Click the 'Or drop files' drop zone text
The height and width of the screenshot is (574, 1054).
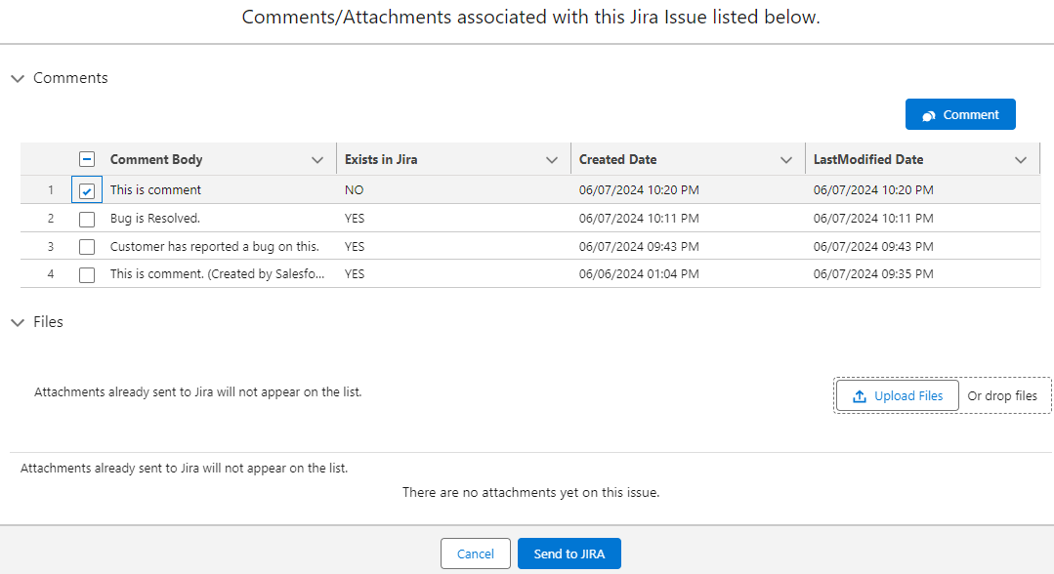[1002, 396]
